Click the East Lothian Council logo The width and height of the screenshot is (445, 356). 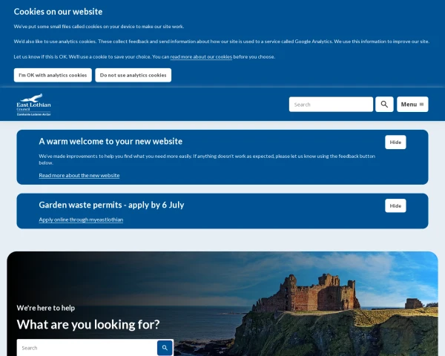tap(33, 105)
